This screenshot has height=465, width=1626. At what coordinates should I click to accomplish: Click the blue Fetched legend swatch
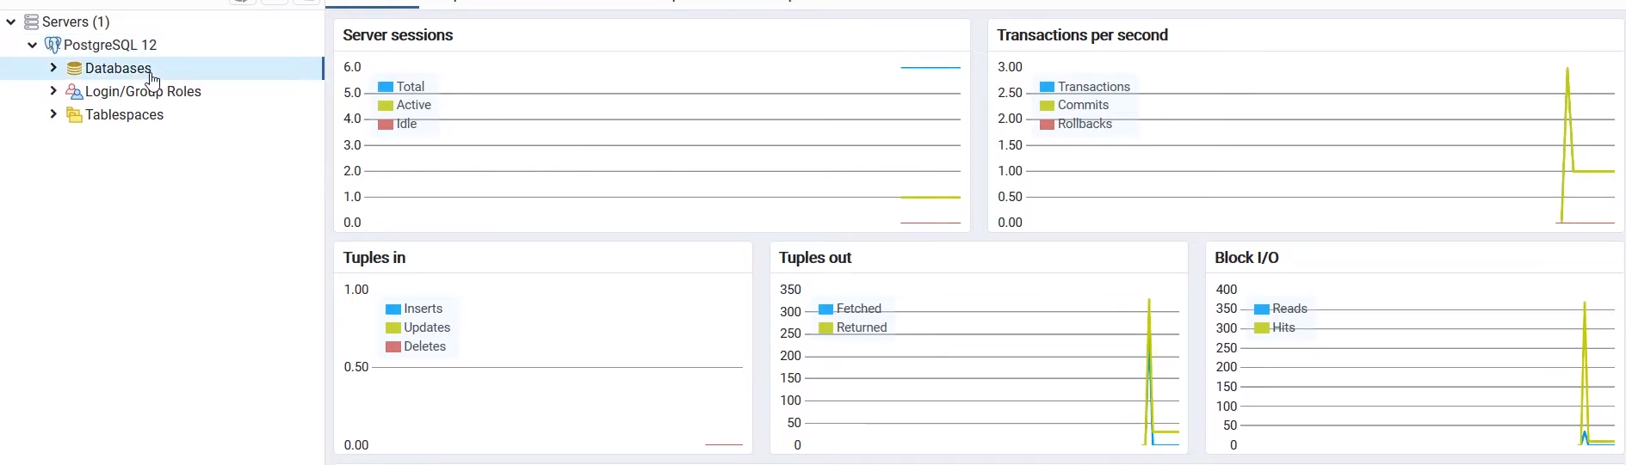826,309
